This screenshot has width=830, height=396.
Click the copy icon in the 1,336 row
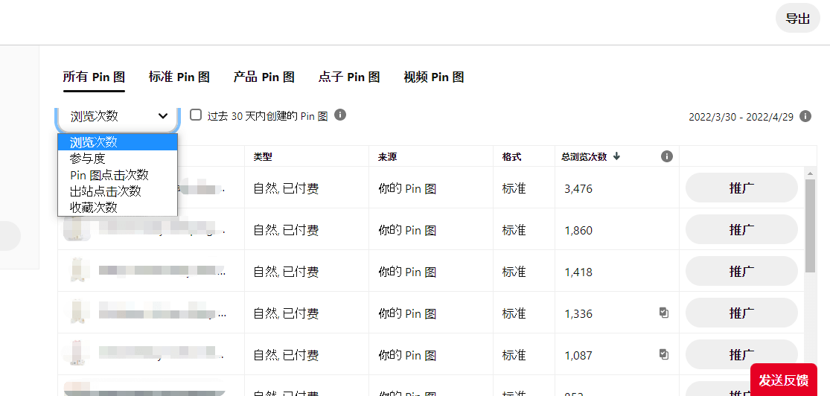[x=664, y=313]
